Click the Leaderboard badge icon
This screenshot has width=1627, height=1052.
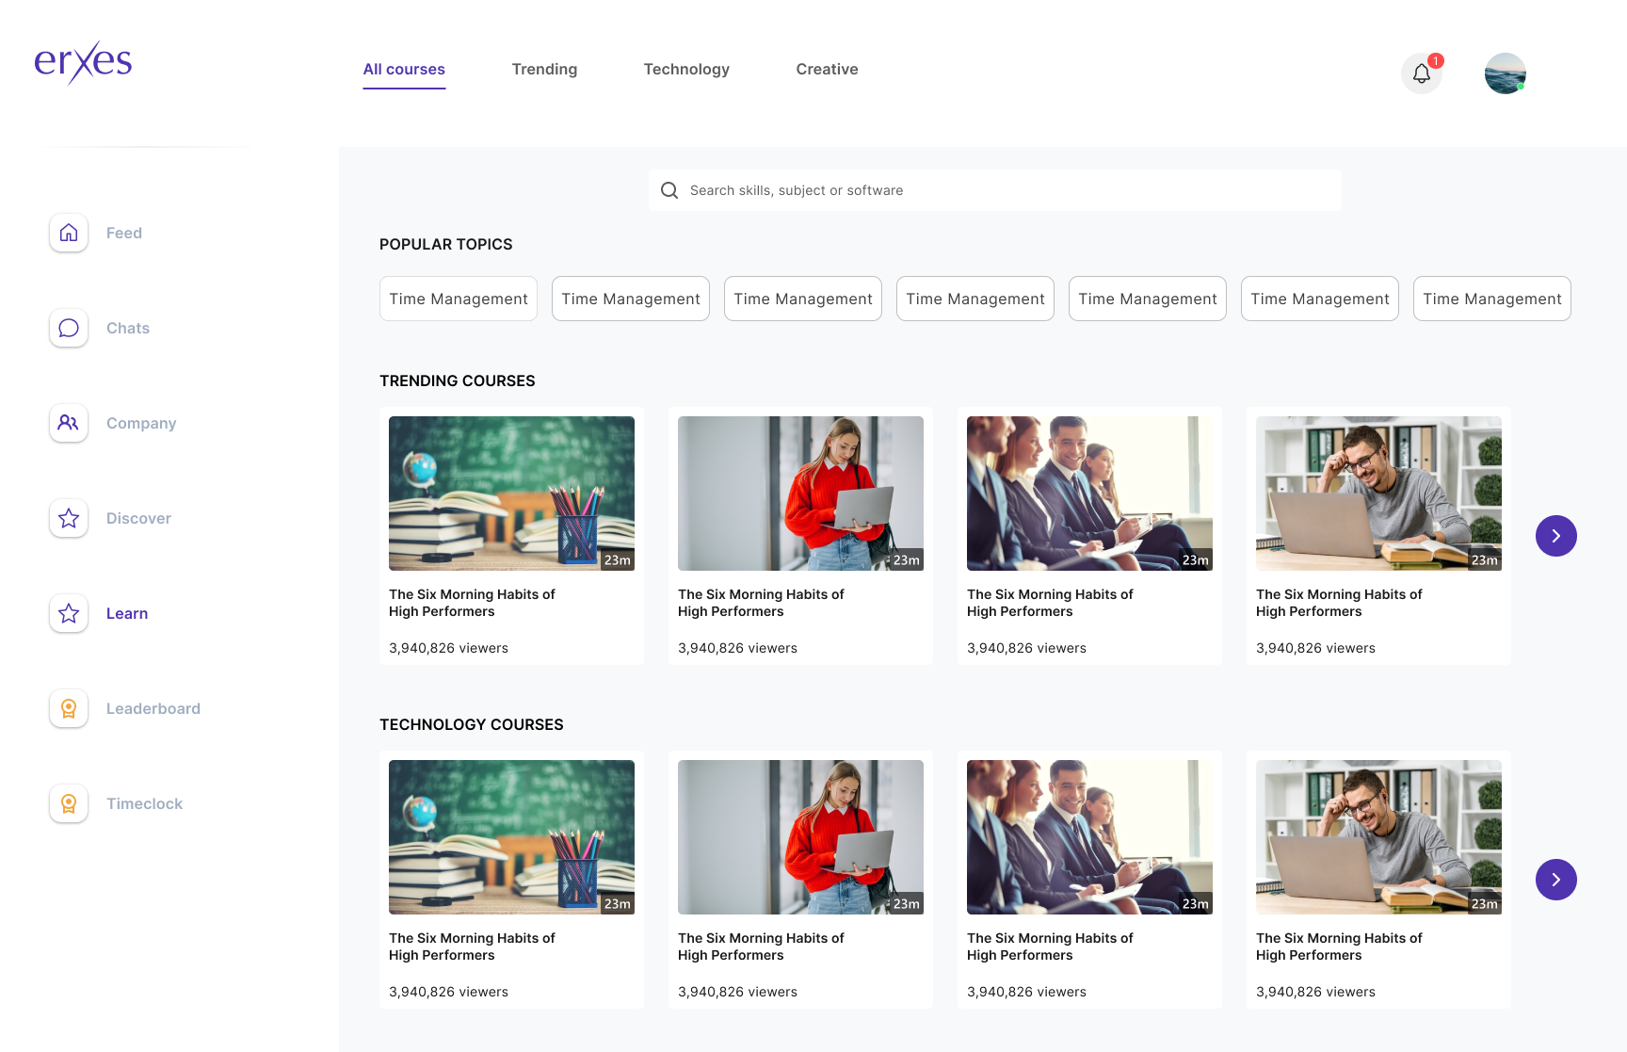pos(69,708)
